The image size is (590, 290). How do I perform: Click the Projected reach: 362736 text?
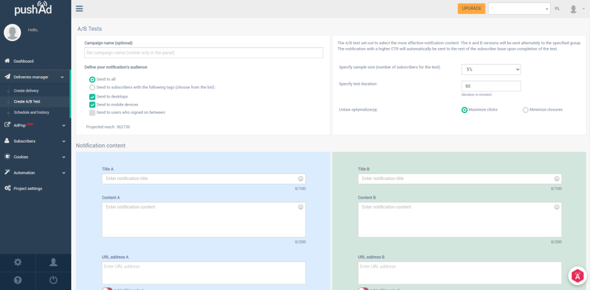(108, 127)
